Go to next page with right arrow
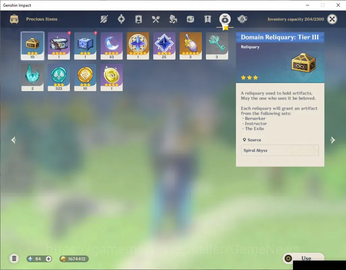The image size is (346, 270). pyautogui.click(x=332, y=140)
